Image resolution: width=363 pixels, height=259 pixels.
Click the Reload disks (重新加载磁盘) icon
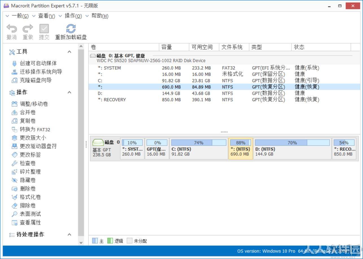(71, 28)
